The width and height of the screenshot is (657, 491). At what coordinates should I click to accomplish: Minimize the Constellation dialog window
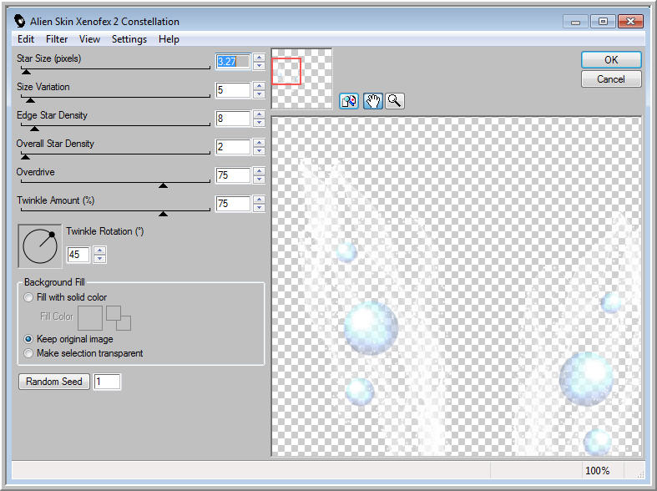pos(575,22)
